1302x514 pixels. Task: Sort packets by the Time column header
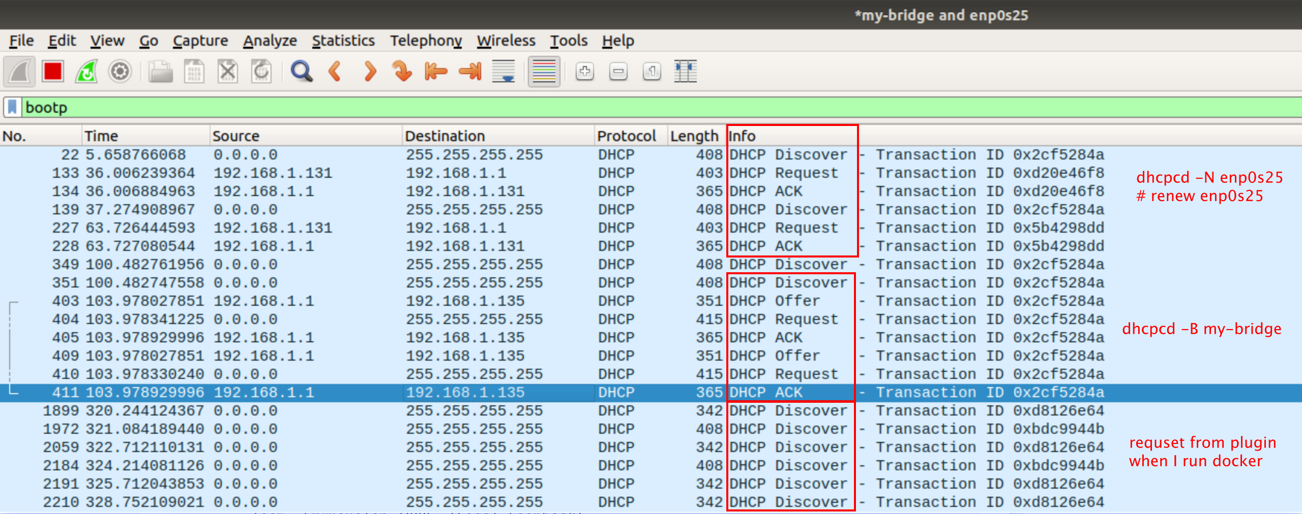pyautogui.click(x=146, y=136)
